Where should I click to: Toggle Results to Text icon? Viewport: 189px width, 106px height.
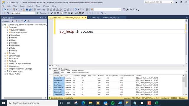pyautogui.click(x=76, y=13)
